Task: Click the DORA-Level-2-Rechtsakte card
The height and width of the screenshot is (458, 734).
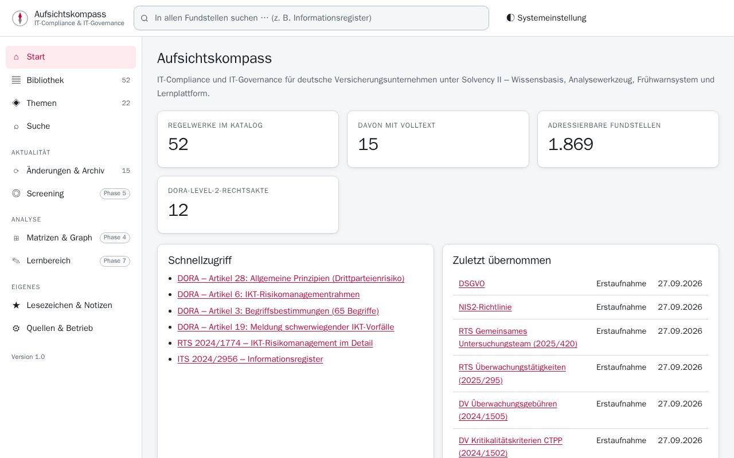Action: [x=248, y=205]
